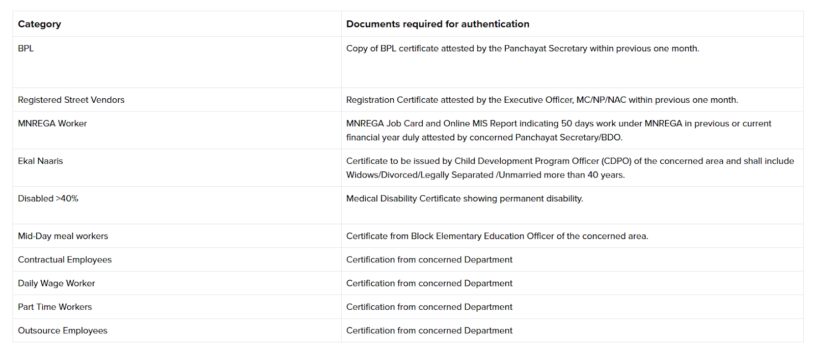Click the Medical Disability Certificate text
The width and height of the screenshot is (815, 353).
tap(465, 198)
